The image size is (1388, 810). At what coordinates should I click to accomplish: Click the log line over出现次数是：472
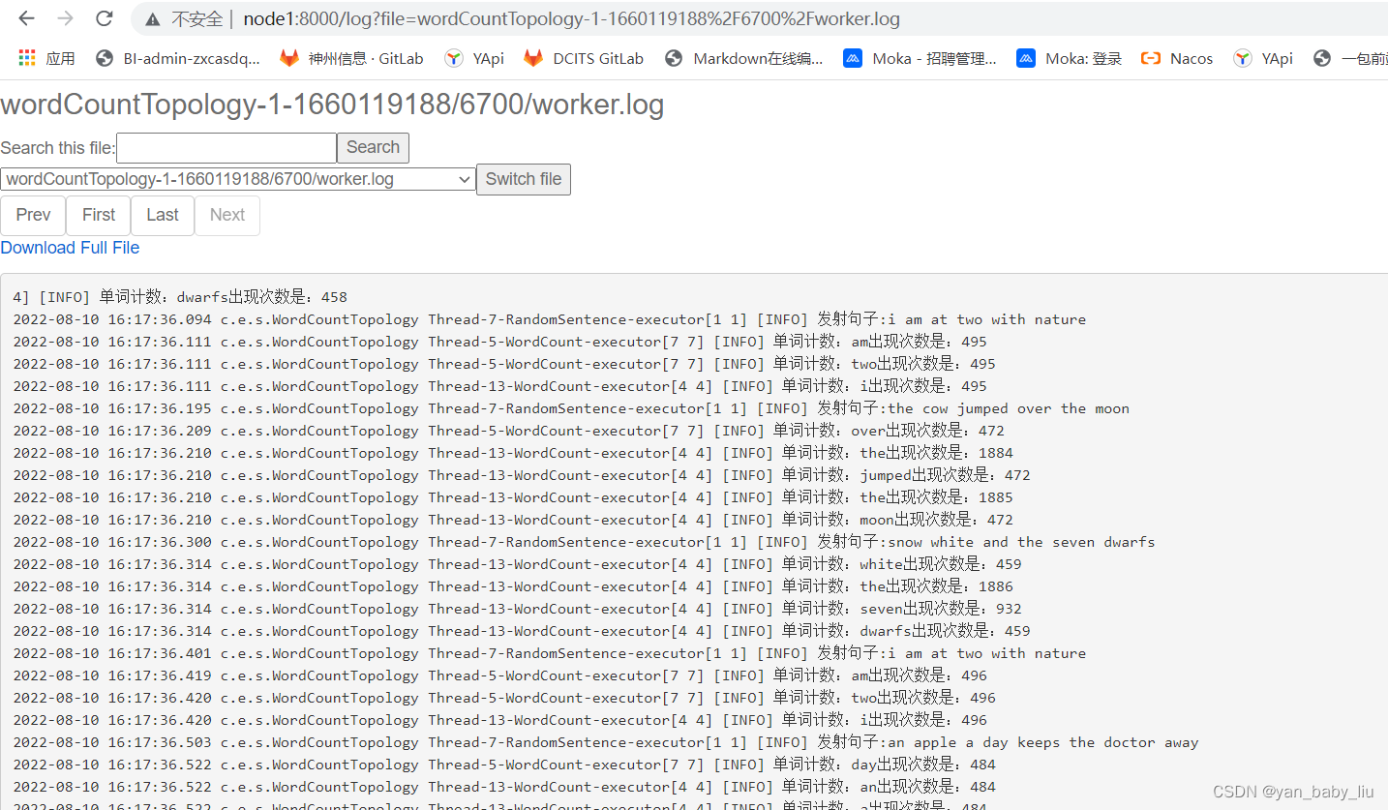point(509,431)
